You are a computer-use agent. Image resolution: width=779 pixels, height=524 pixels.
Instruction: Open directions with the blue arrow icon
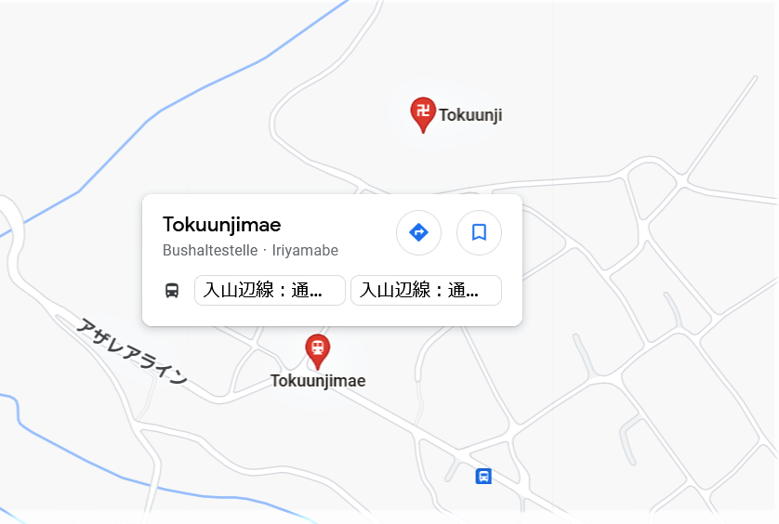pyautogui.click(x=418, y=232)
